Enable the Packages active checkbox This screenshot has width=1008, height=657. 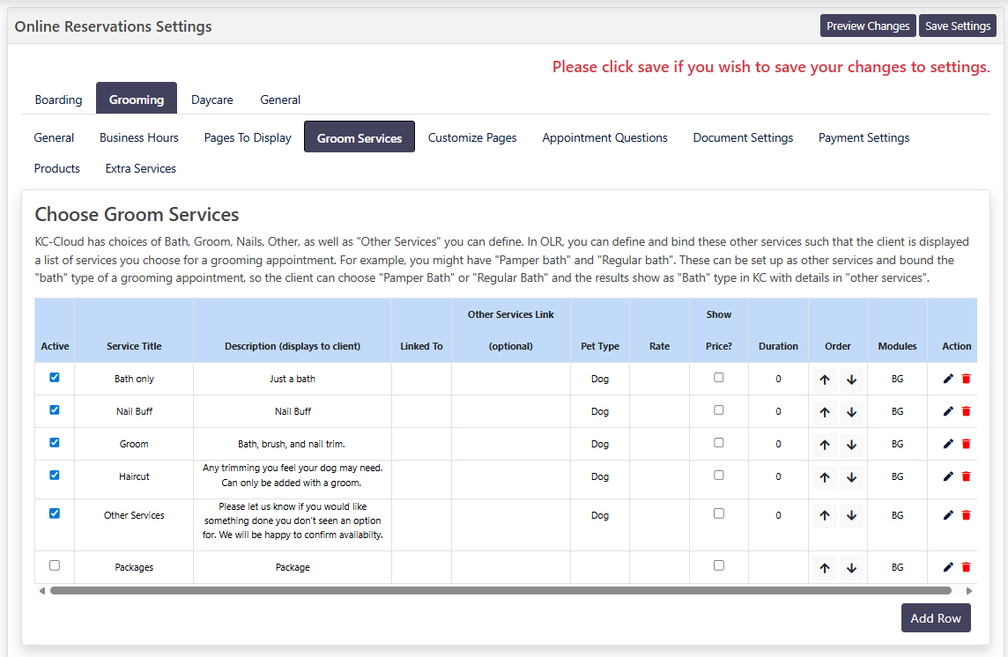tap(55, 565)
